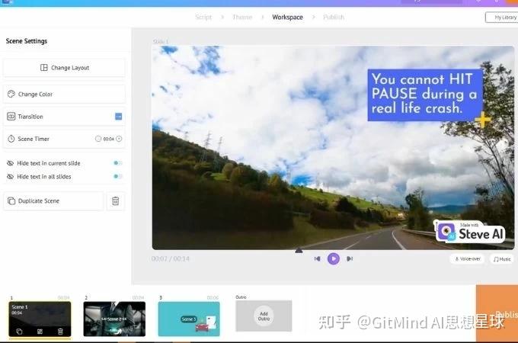
Task: Toggle Hide text in all slides
Action: tap(117, 177)
